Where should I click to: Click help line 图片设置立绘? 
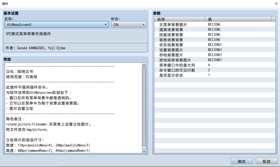pos(20,109)
